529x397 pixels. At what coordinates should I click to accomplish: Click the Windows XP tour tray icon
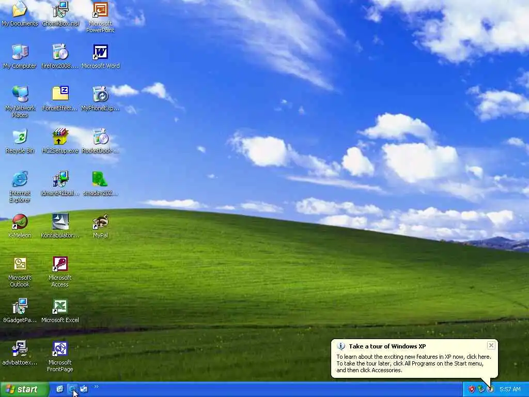pos(490,389)
